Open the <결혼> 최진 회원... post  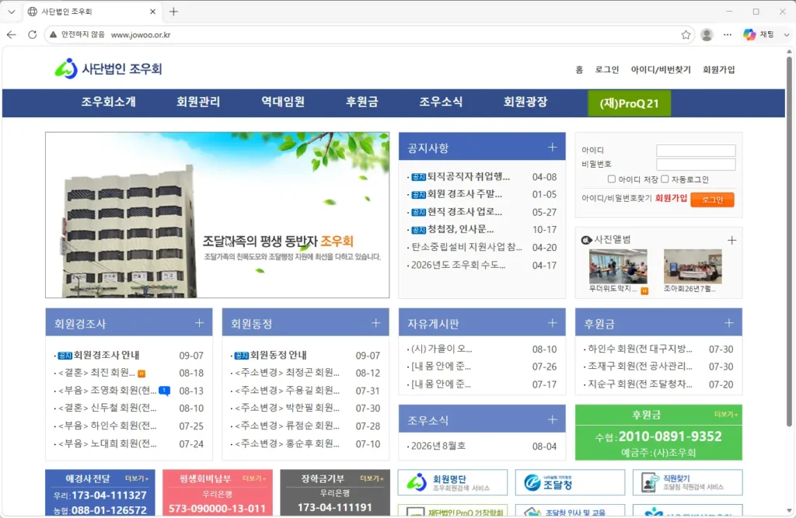point(96,373)
